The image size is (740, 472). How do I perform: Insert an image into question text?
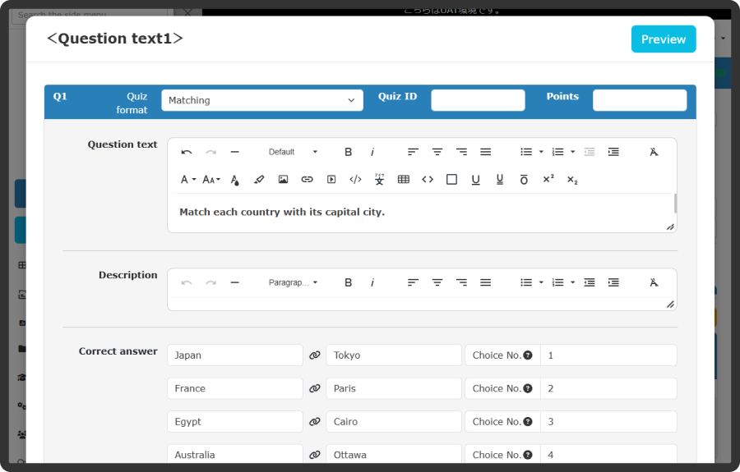tap(283, 180)
